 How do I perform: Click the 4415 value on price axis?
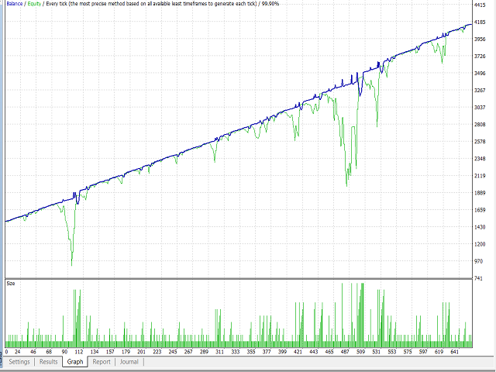(x=480, y=5)
